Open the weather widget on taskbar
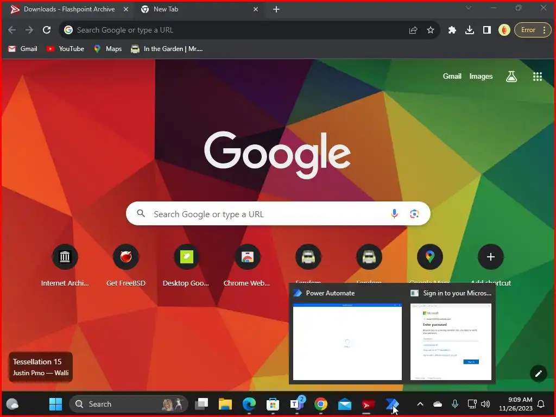The image size is (556, 417). 12,404
